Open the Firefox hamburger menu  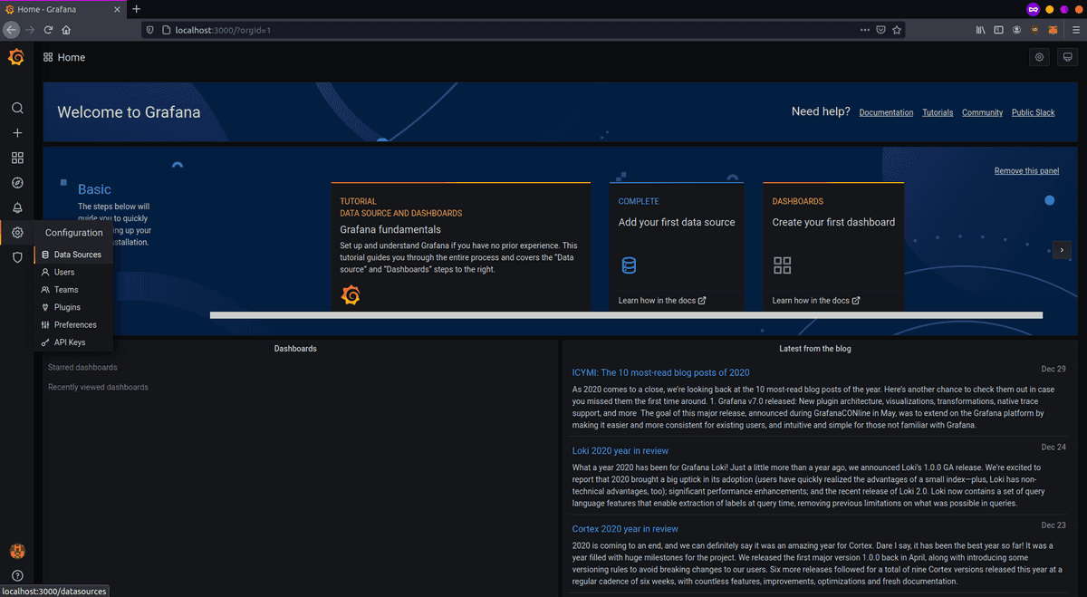point(1075,29)
